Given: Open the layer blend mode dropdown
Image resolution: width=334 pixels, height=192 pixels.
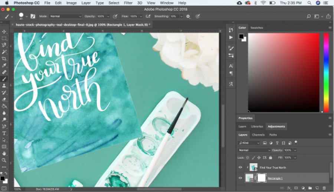Looking at the screenshot, I should pos(255,150).
